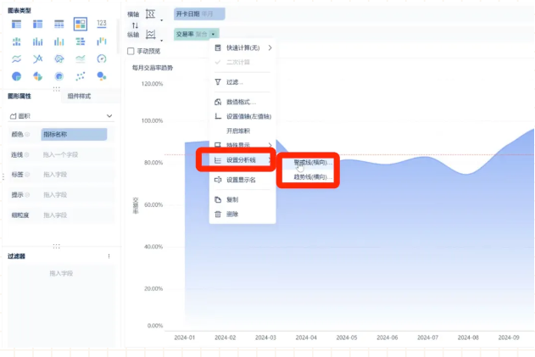Choose the scatter plot chart type
This screenshot has width=535, height=357.
80,76
